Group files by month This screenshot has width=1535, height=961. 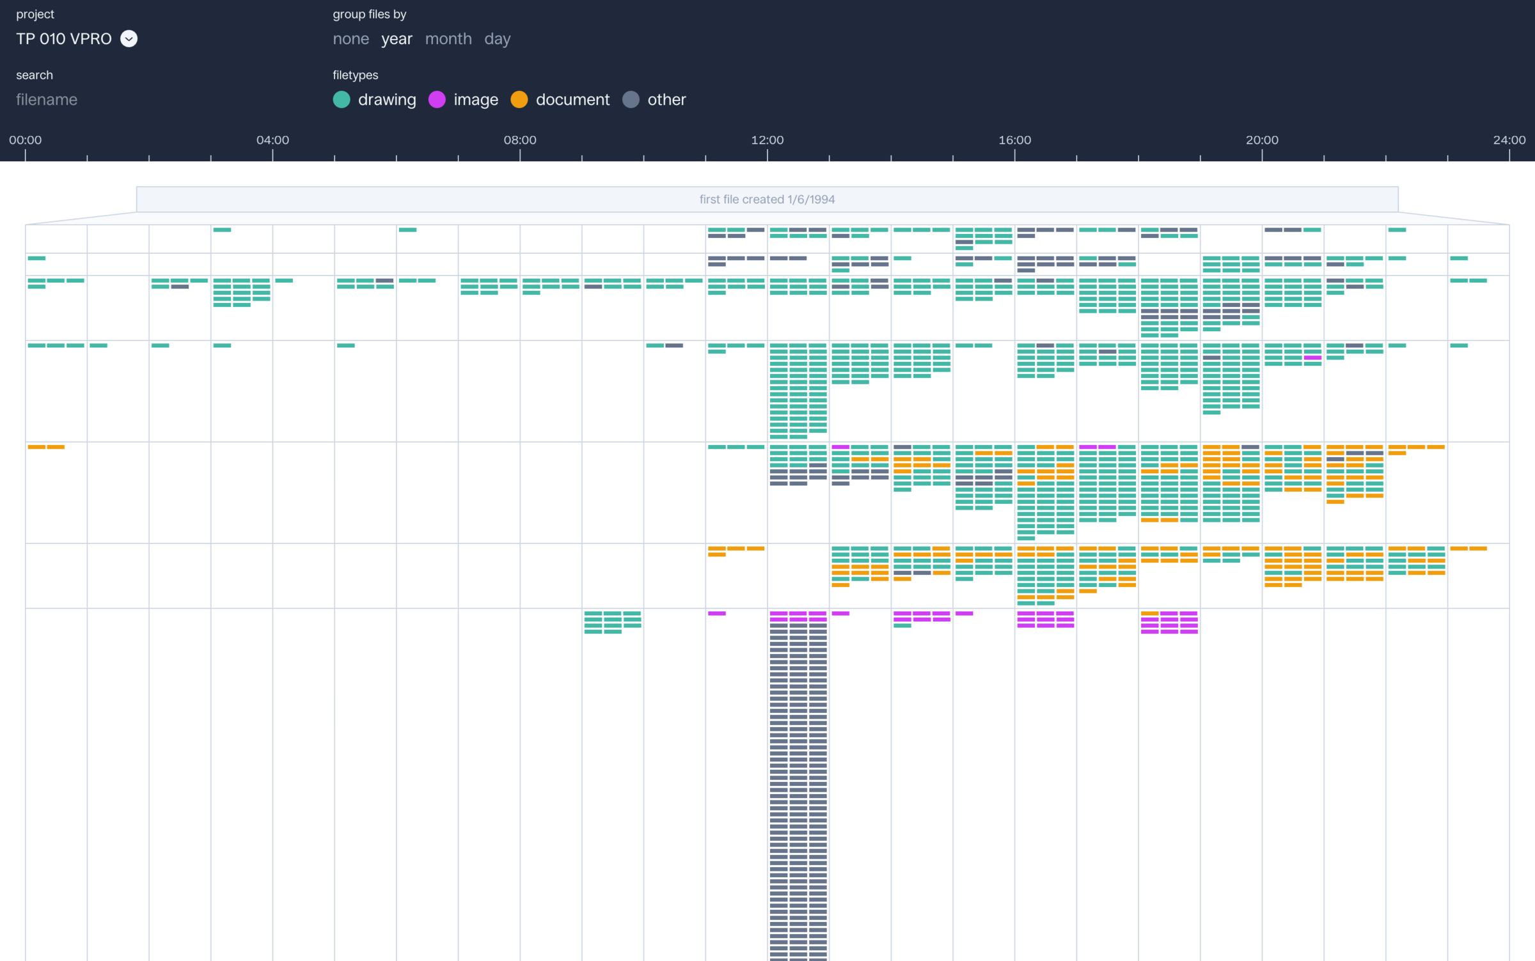pos(448,39)
